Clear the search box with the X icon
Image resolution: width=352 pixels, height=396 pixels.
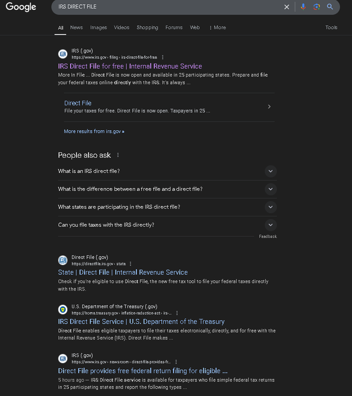click(287, 7)
